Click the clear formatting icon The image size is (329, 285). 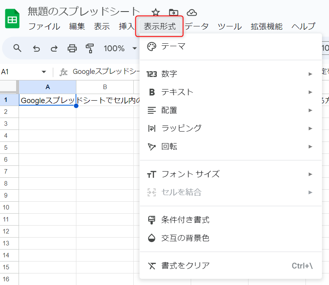click(151, 266)
